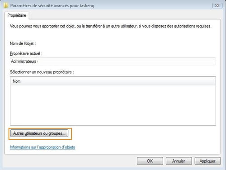The height and width of the screenshot is (170, 226).
Task: Apply changes with Appliquer button
Action: 207,161
